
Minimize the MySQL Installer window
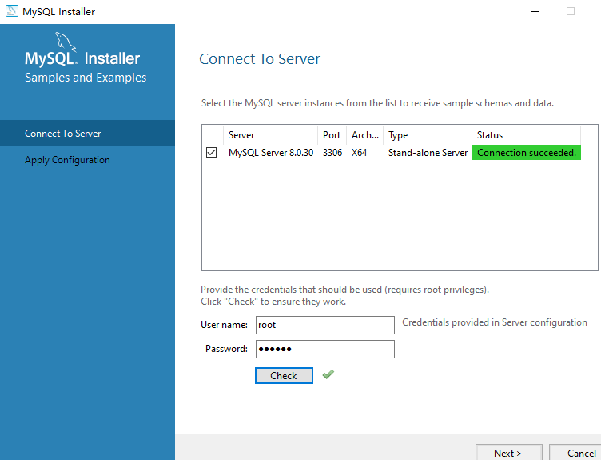click(x=533, y=11)
